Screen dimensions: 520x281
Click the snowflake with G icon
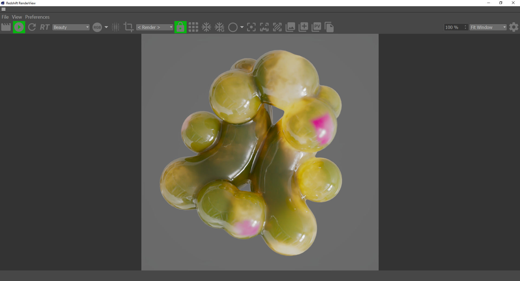pos(219,27)
